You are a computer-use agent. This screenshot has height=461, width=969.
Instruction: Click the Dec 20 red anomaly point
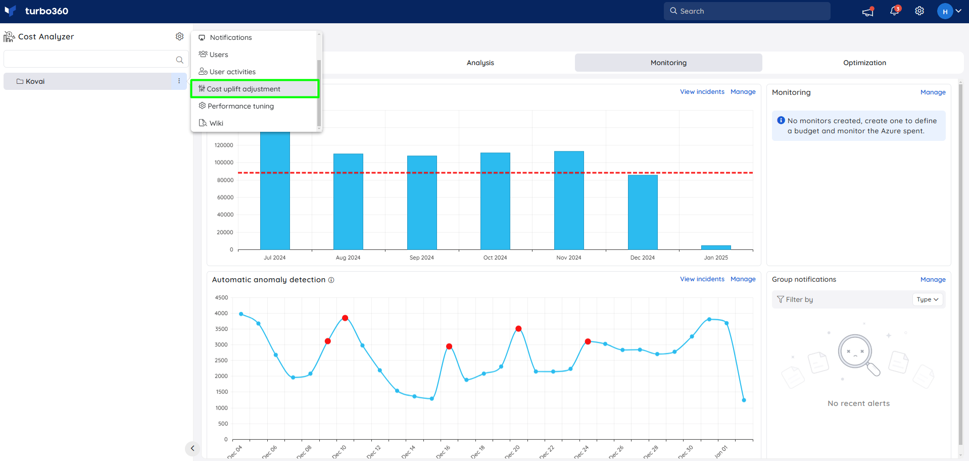click(x=518, y=329)
